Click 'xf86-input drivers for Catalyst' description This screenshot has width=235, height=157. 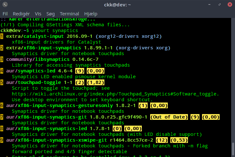click(56, 42)
